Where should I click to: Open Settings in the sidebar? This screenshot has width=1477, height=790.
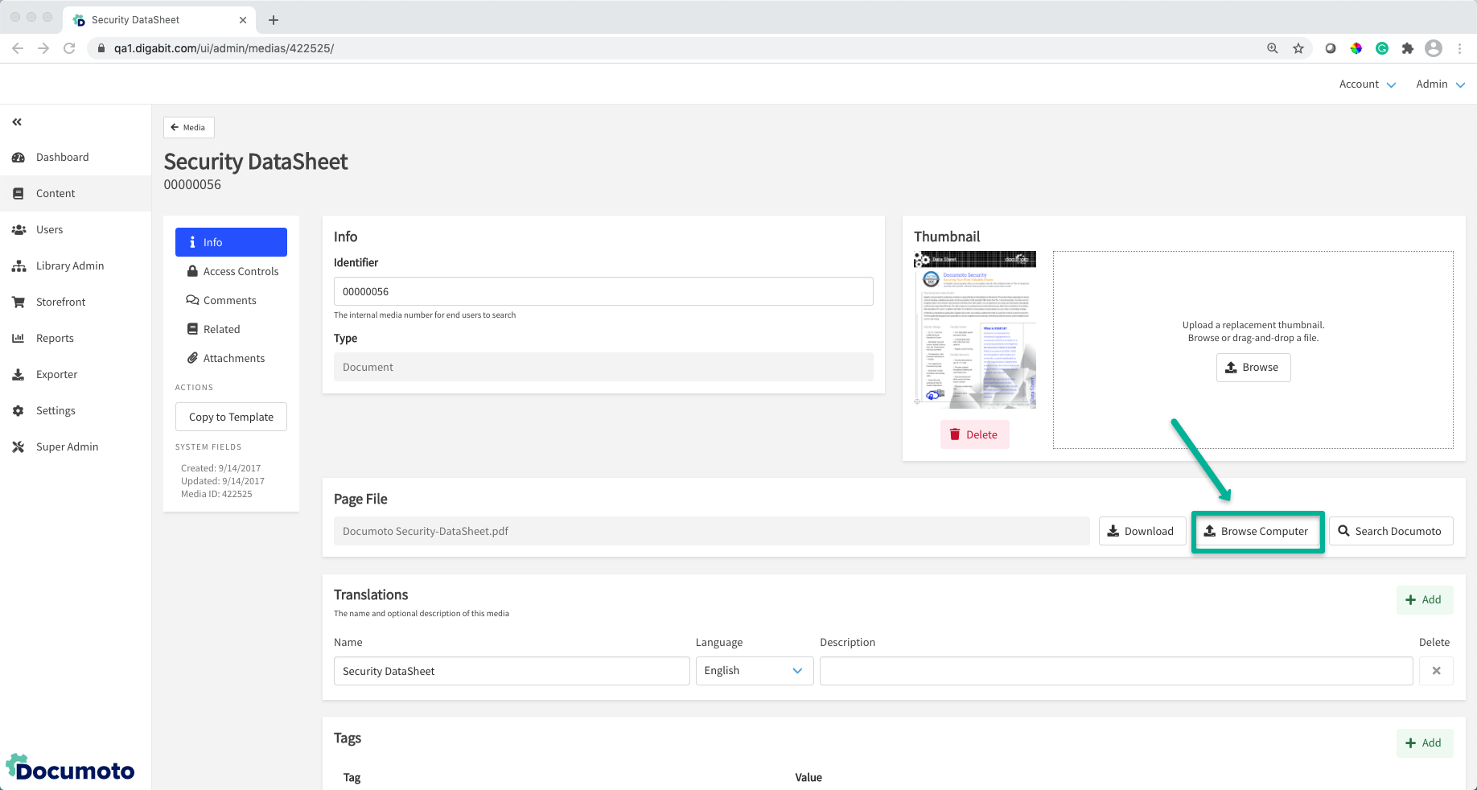(x=56, y=411)
